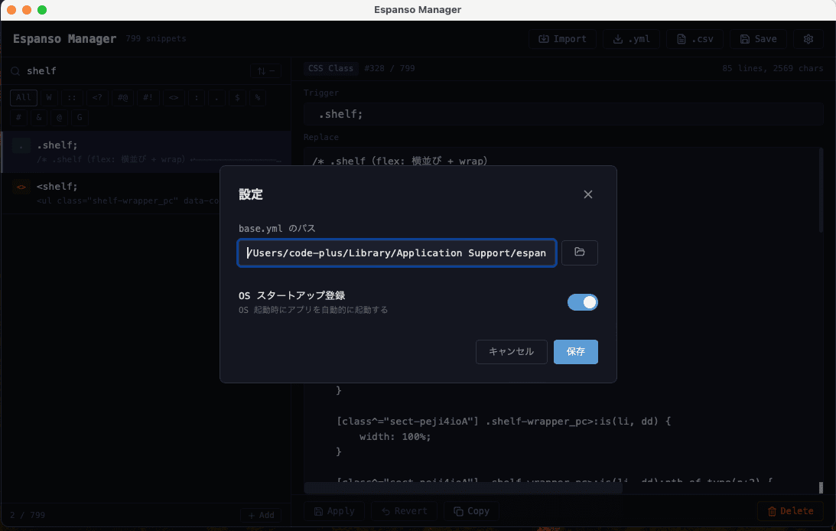
Task: Select the All filter chip
Action: click(x=24, y=98)
